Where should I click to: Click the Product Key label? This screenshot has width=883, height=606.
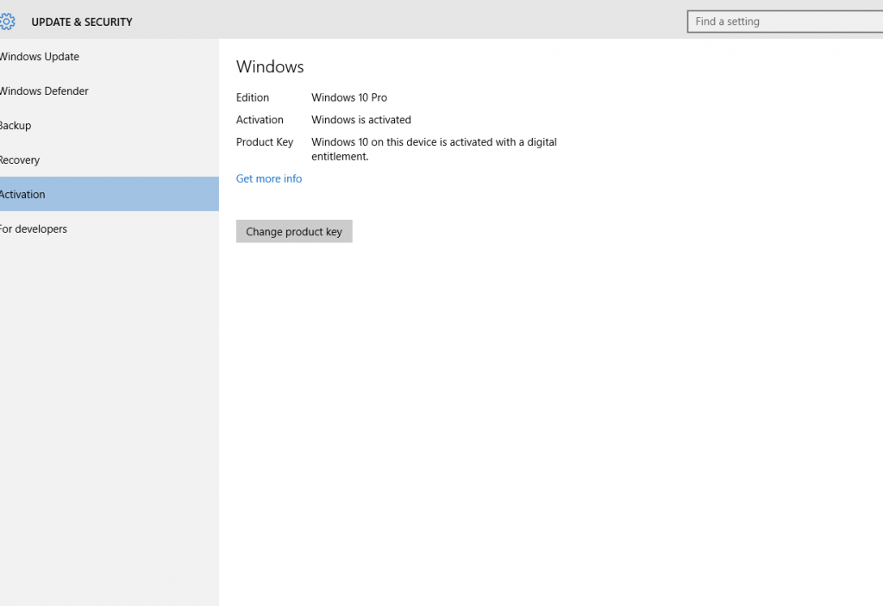[x=265, y=142]
